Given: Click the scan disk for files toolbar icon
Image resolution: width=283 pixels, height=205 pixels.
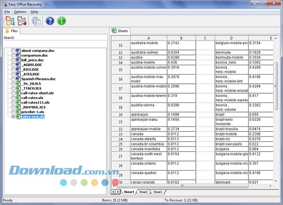Looking at the screenshot, I should click(x=9, y=21).
